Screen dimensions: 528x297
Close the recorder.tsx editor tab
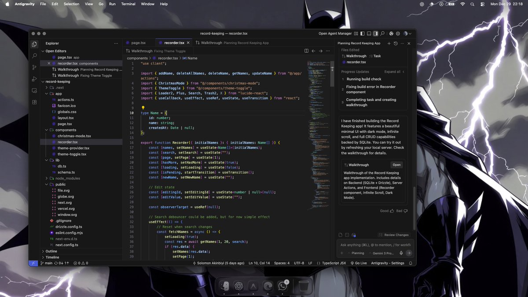pyautogui.click(x=189, y=43)
